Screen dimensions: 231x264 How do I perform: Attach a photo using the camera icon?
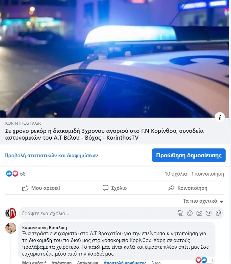(x=199, y=213)
